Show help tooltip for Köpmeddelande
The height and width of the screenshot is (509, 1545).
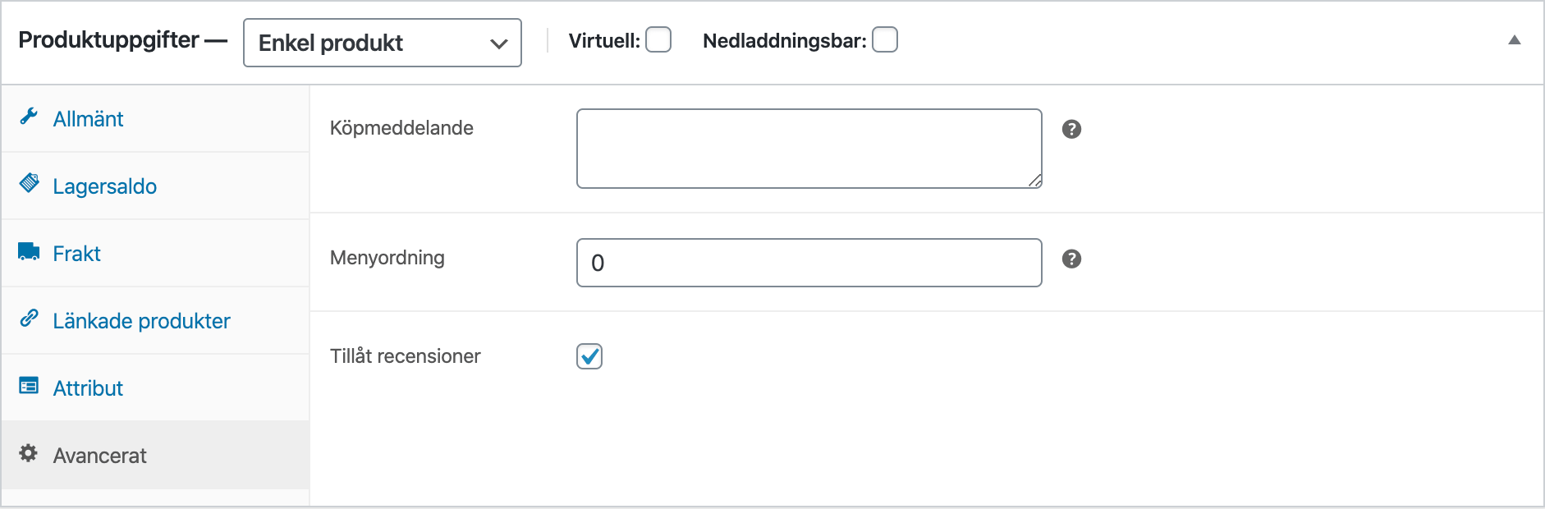pos(1071,129)
